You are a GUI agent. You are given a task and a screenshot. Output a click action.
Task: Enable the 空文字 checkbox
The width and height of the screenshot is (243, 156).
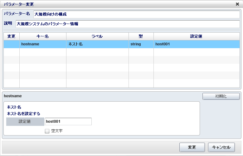click(x=47, y=131)
